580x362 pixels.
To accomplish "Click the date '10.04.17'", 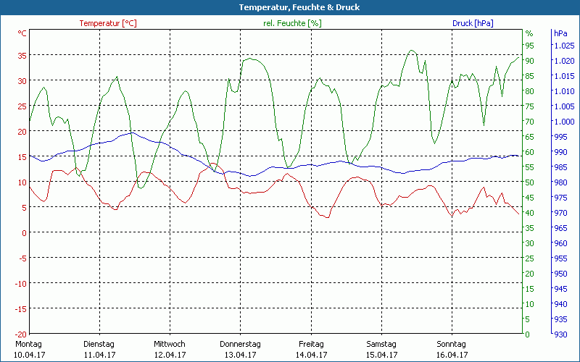I will [x=29, y=355].
